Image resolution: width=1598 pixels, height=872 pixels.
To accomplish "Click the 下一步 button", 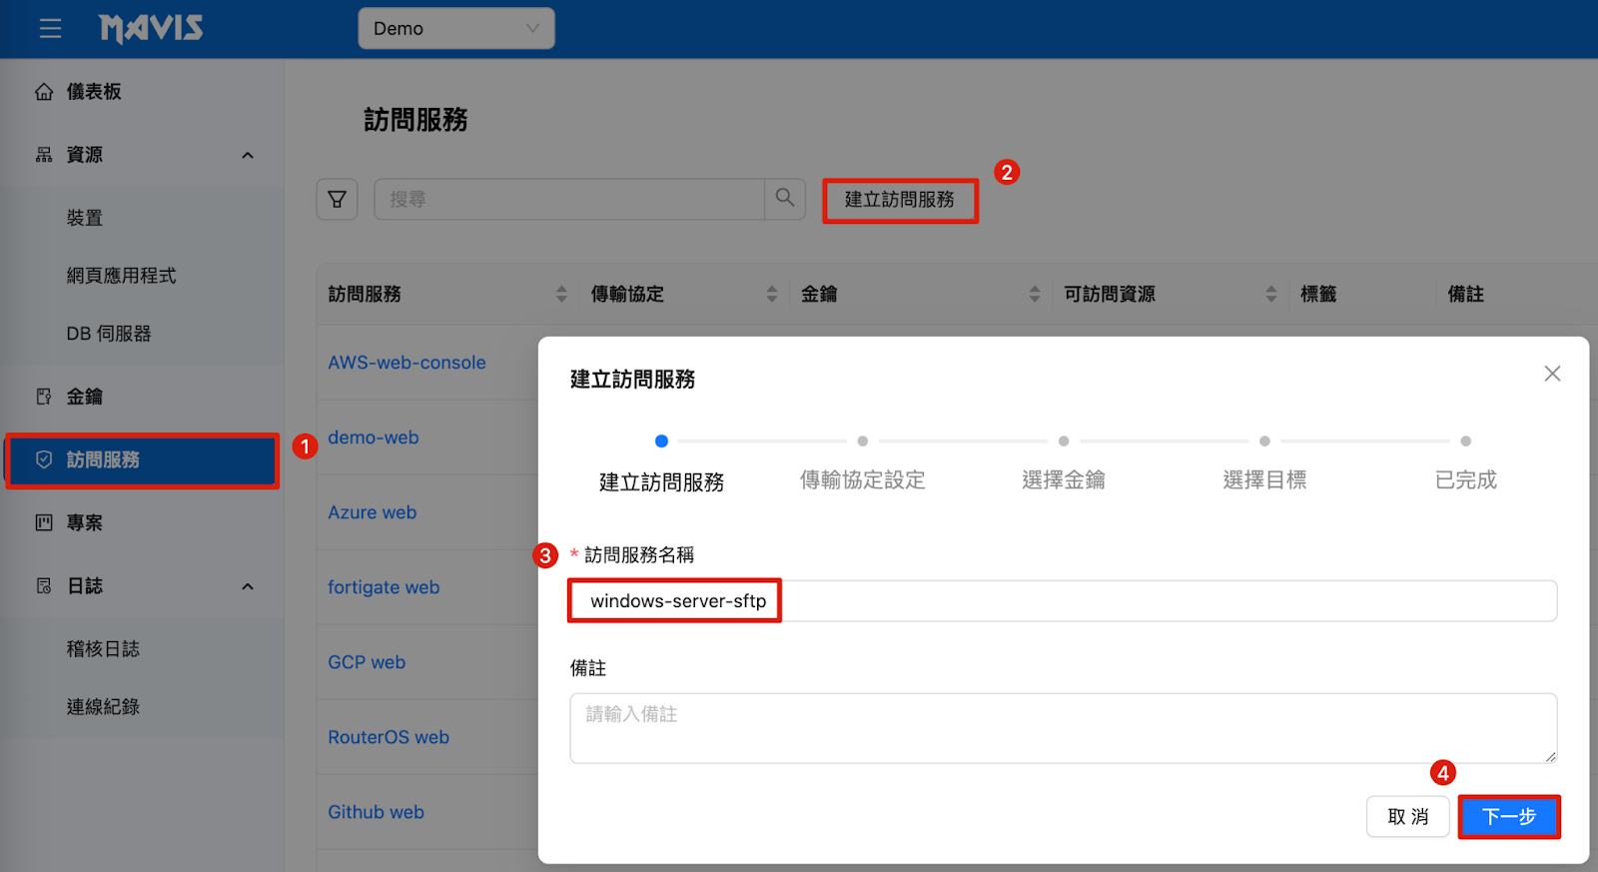I will point(1508,817).
